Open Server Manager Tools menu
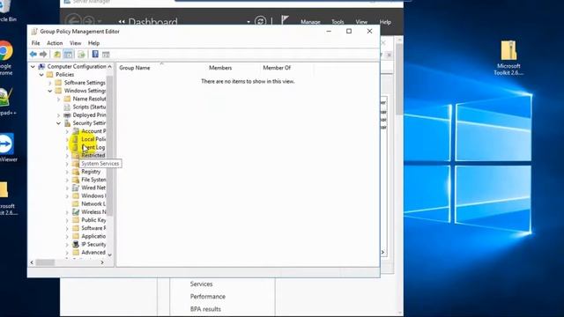564x317 pixels. 338,22
